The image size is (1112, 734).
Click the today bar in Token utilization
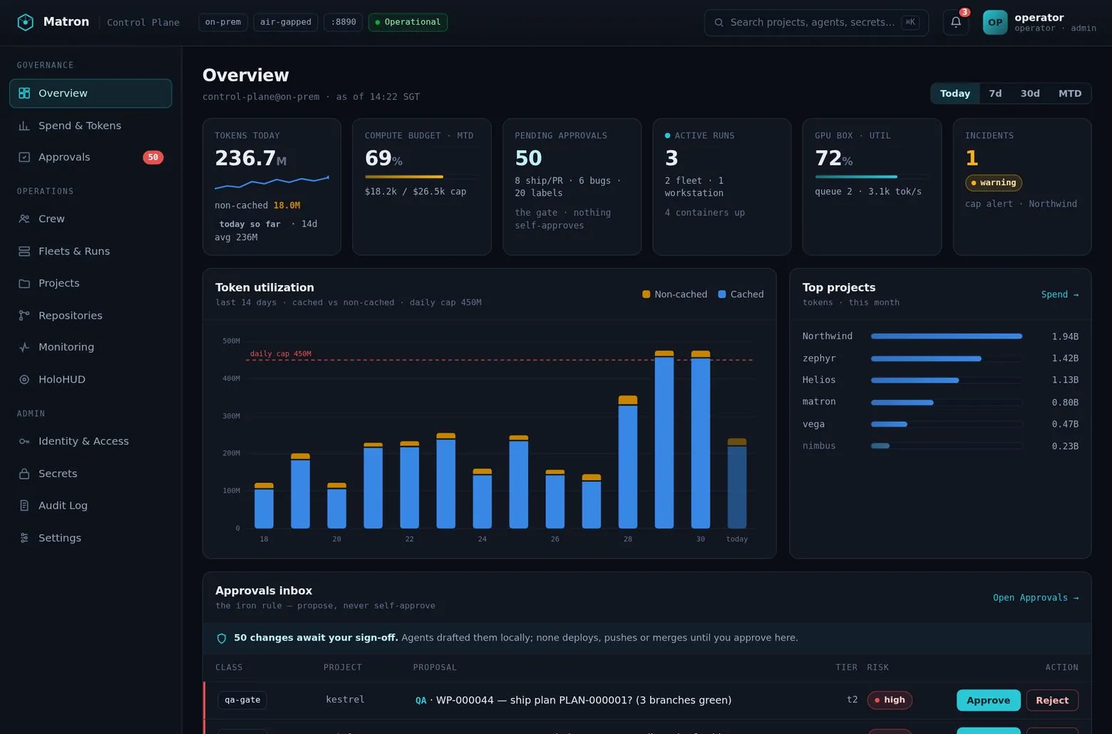tap(737, 483)
